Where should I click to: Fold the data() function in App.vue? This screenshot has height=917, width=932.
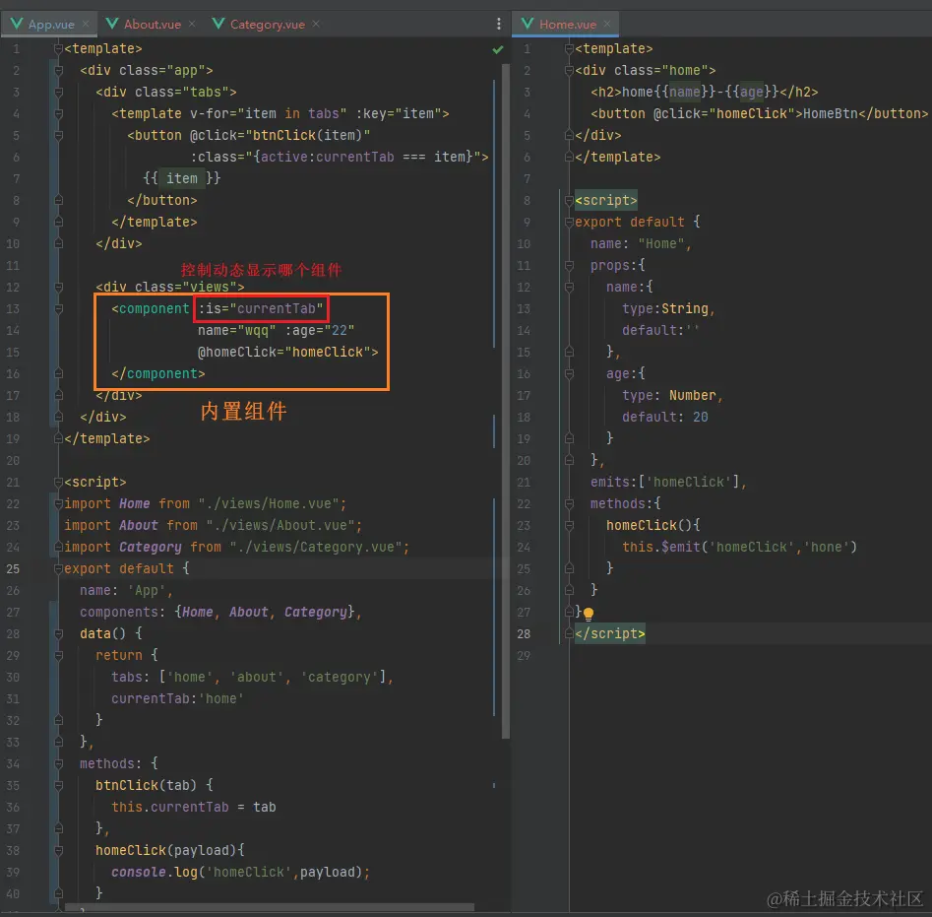coord(58,634)
